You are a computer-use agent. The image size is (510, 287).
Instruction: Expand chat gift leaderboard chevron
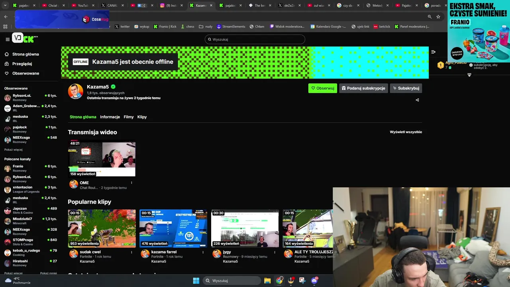(469, 75)
